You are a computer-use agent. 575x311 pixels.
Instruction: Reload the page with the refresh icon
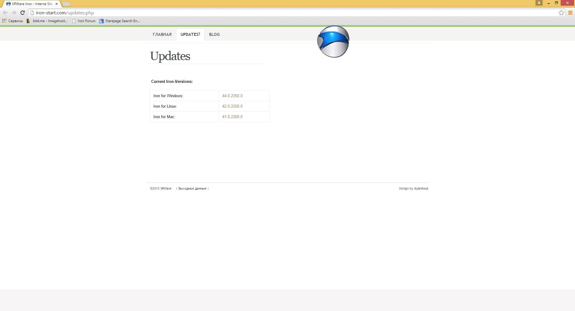pos(22,13)
